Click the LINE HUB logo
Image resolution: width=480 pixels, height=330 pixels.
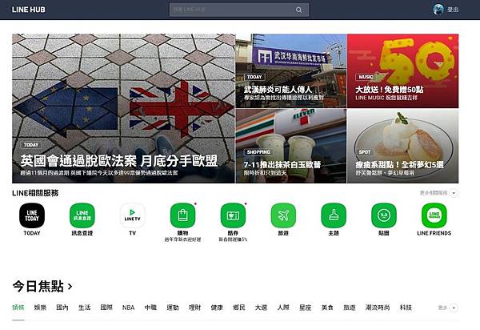click(x=29, y=10)
